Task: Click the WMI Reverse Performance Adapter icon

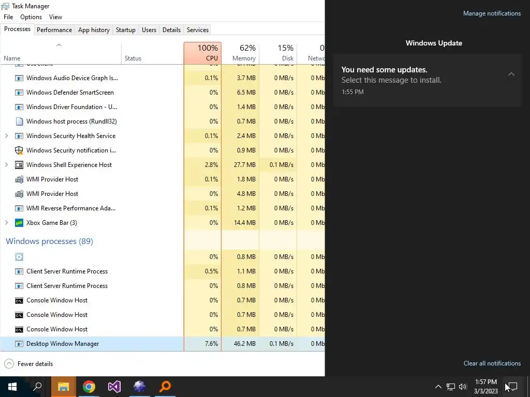Action: 19,208
